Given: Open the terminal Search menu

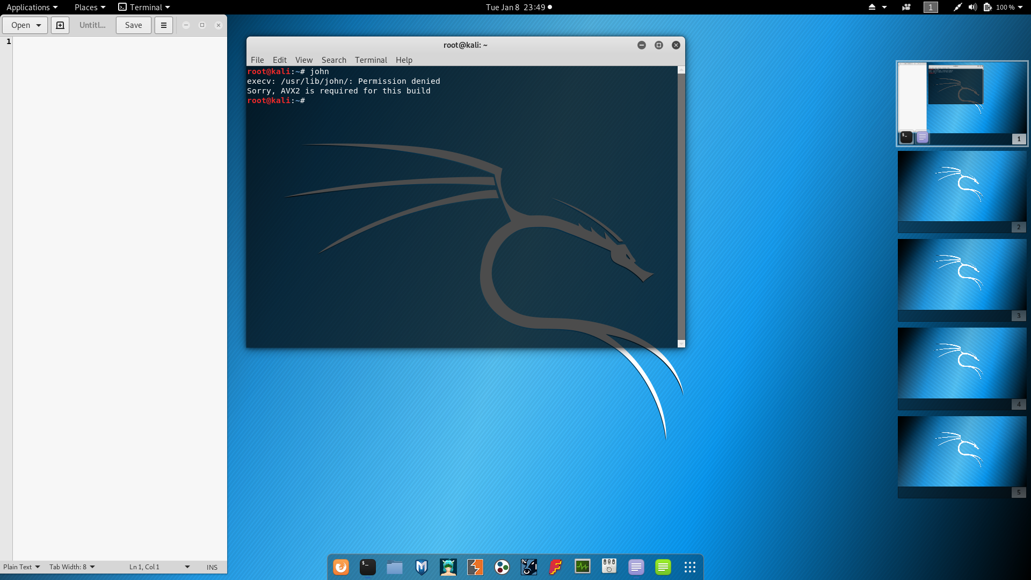Looking at the screenshot, I should click(334, 60).
